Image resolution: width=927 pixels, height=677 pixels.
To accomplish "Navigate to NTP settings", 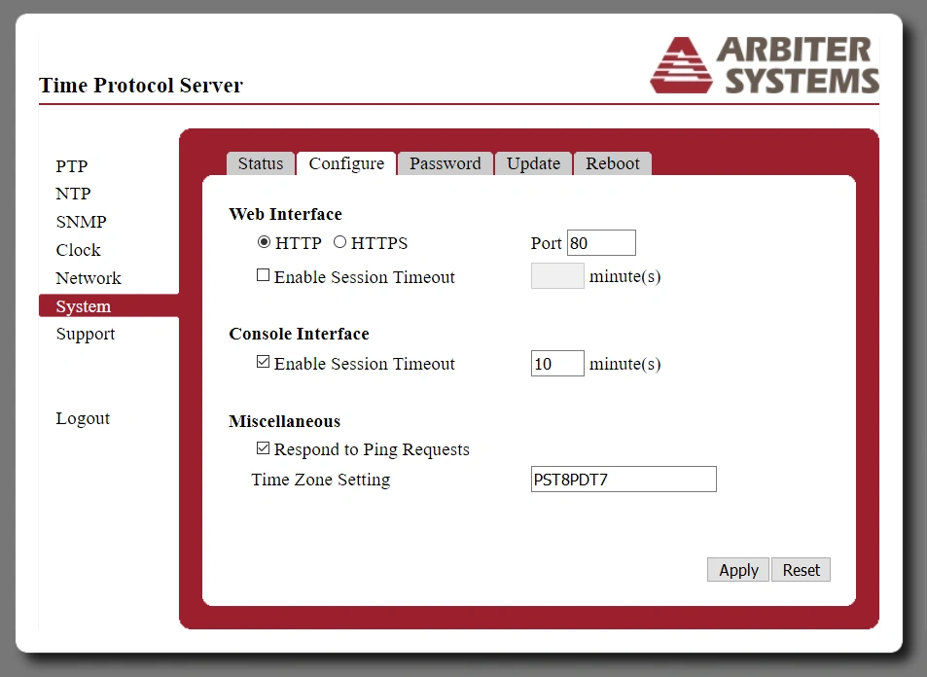I will 73,194.
